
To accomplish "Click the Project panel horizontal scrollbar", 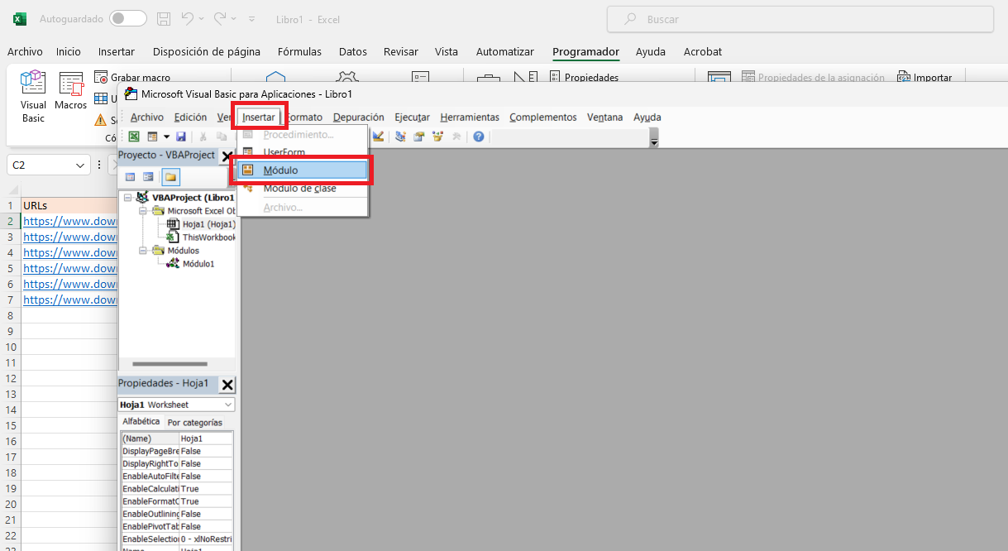I will tap(171, 364).
